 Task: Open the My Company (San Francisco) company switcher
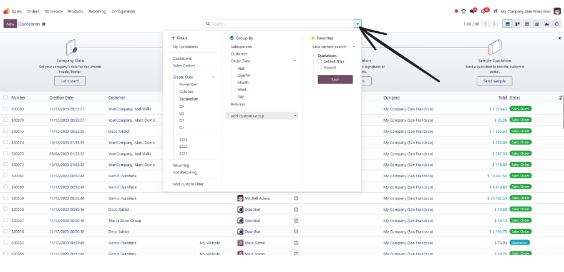tap(525, 11)
